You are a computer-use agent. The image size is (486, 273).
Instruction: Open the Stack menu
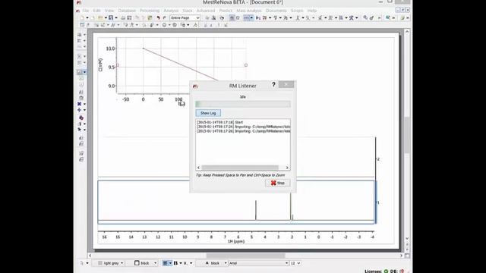click(x=188, y=11)
